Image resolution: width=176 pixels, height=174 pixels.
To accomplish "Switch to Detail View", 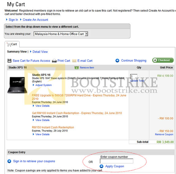I will tap(40, 52).
